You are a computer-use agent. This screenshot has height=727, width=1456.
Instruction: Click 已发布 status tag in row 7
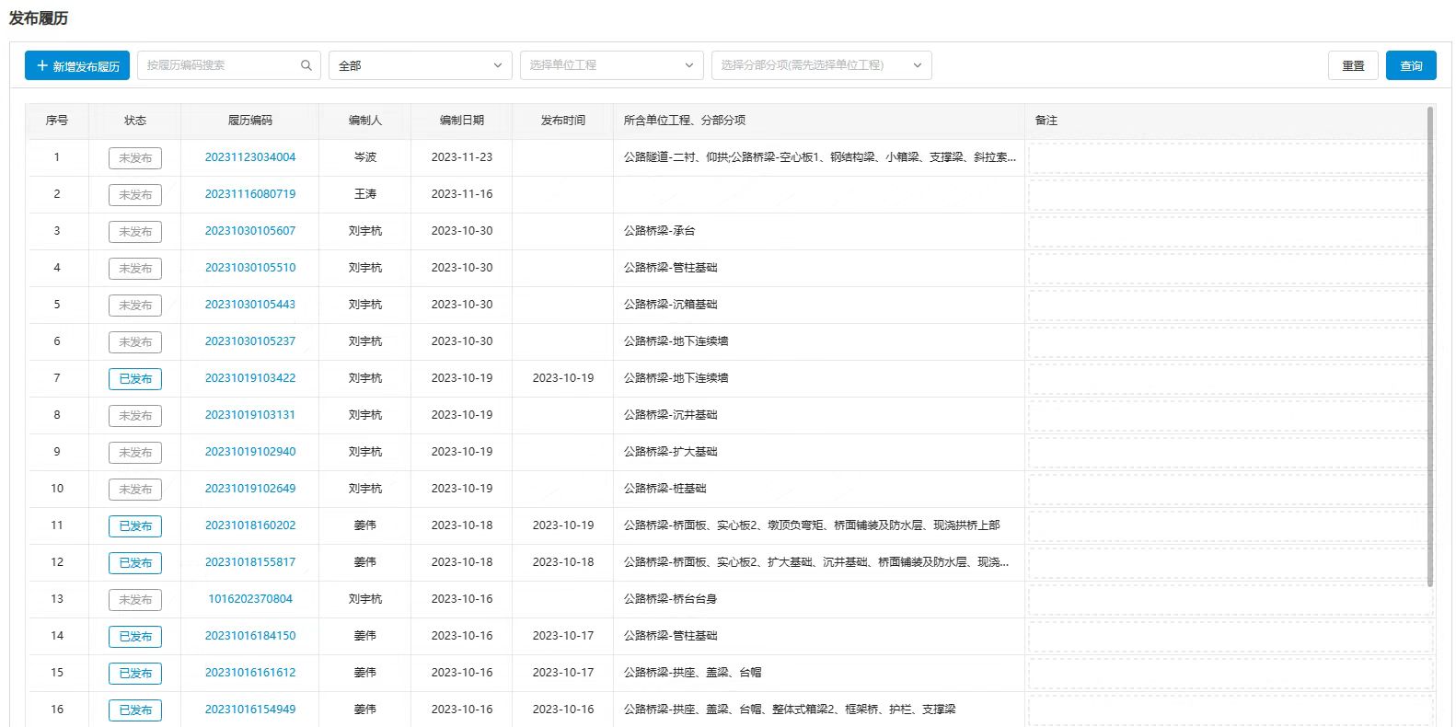tap(135, 379)
